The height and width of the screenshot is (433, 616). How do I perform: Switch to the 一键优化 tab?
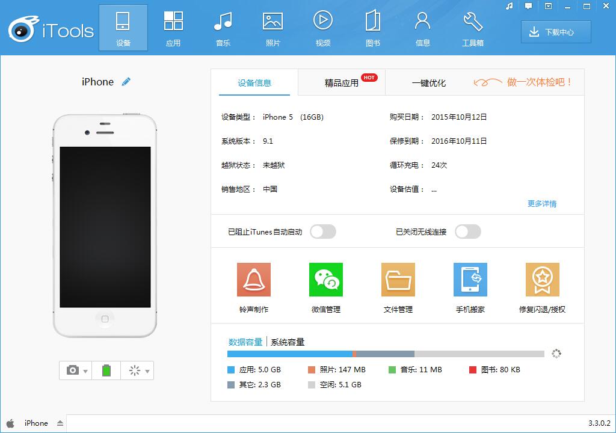click(428, 83)
